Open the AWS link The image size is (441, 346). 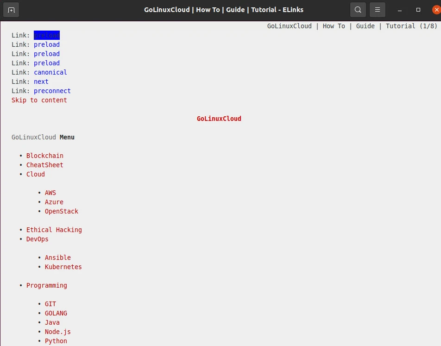(x=50, y=193)
